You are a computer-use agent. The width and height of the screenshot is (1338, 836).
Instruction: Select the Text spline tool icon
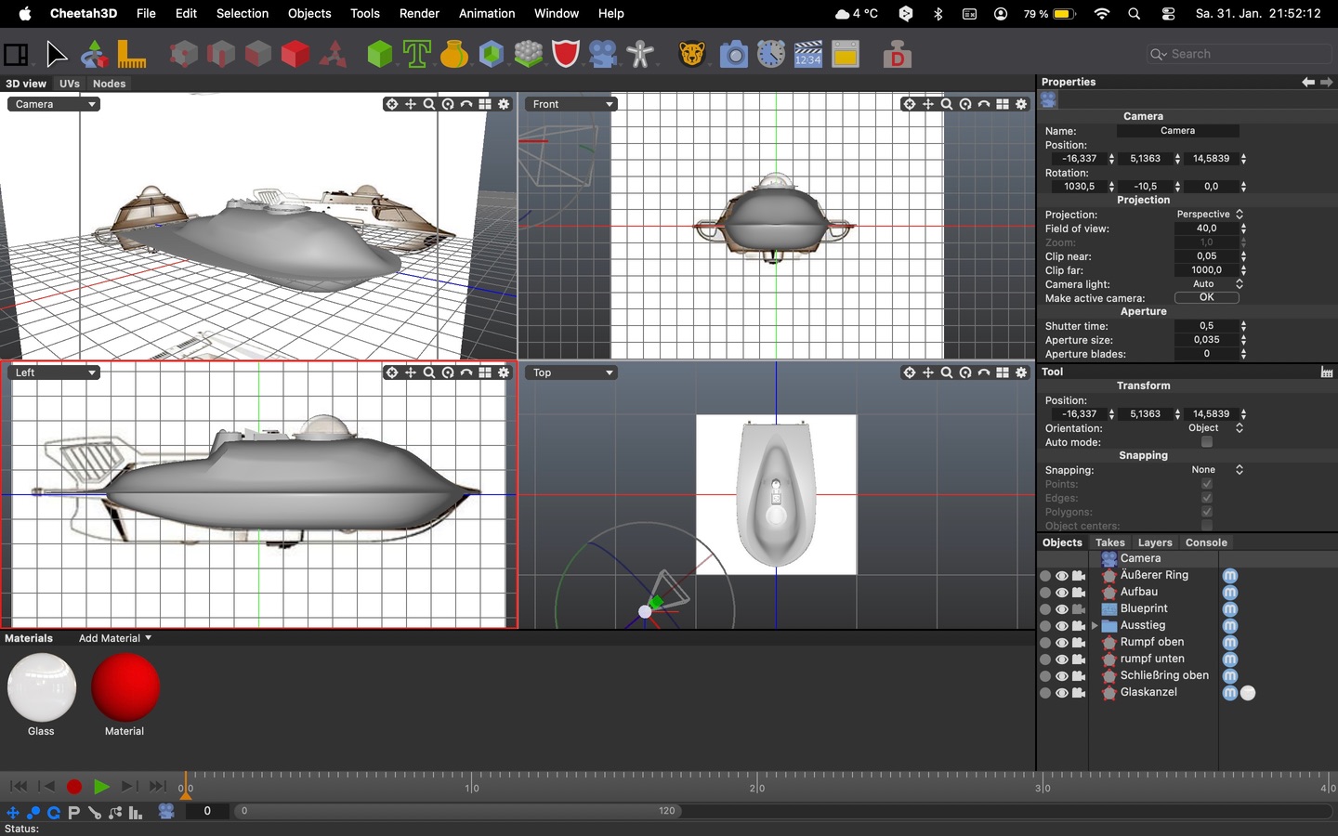point(417,55)
